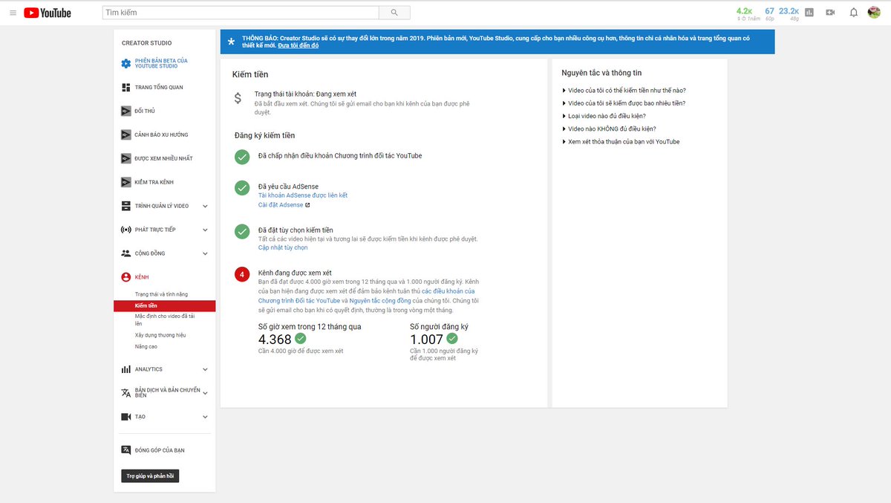This screenshot has height=503, width=891.
Task: Open Đối thủ in sidebar
Action: (x=145, y=111)
